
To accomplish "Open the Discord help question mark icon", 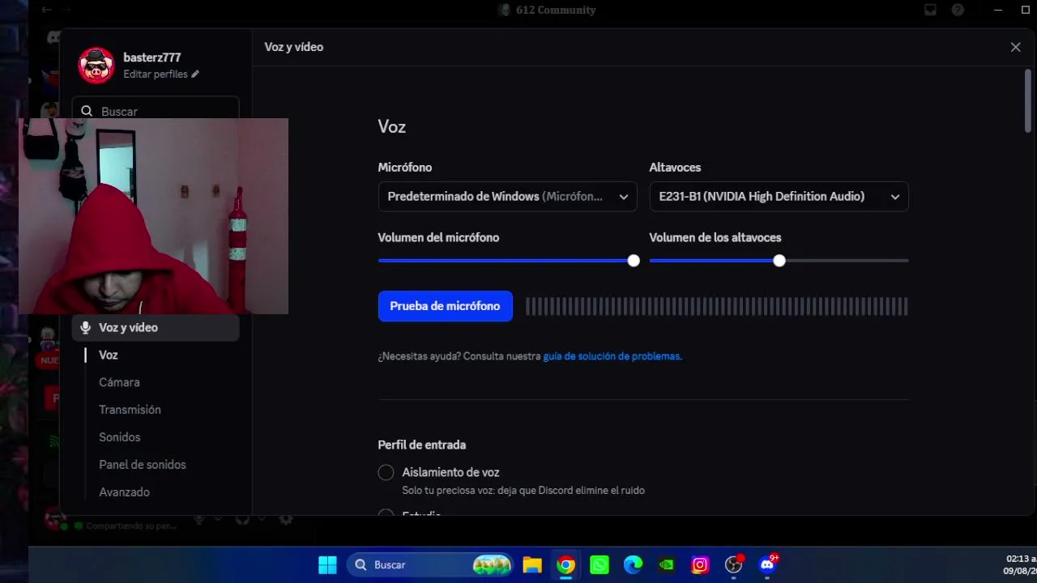I will tap(958, 10).
